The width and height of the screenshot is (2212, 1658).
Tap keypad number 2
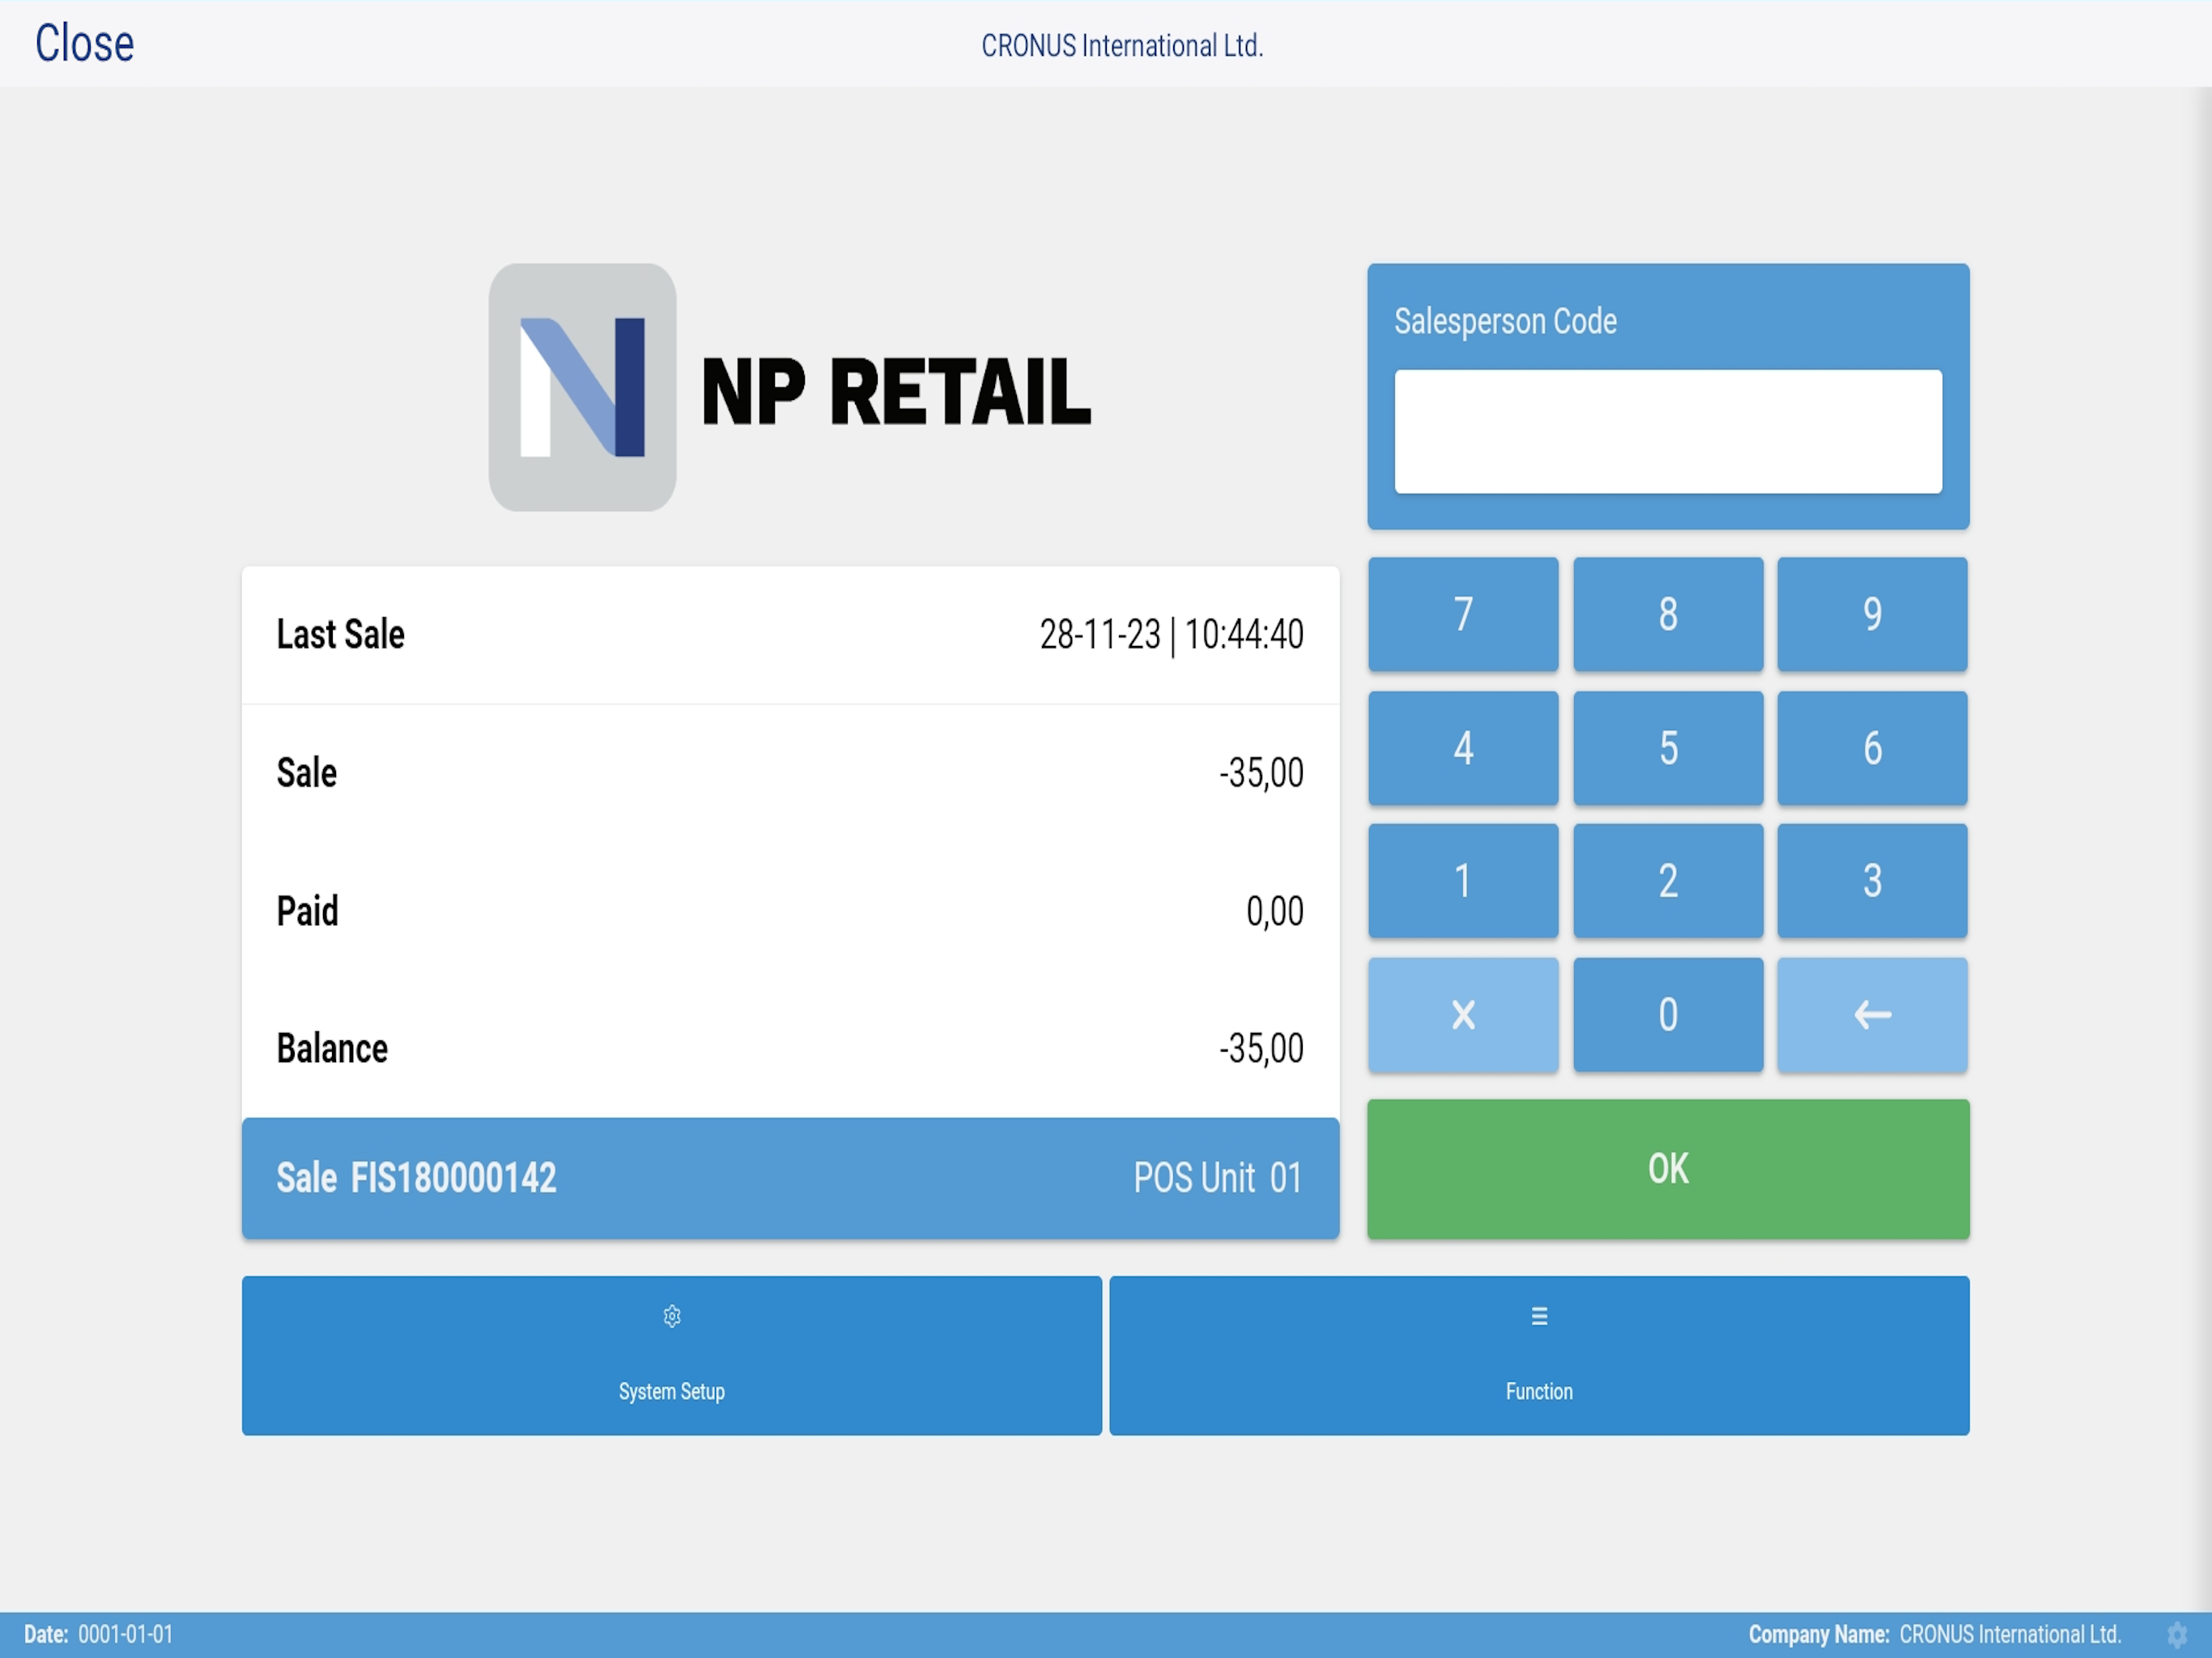(1668, 881)
